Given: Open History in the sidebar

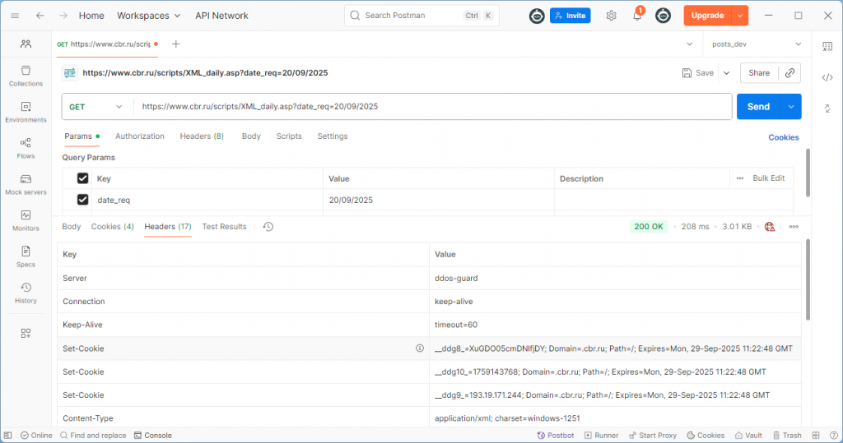Looking at the screenshot, I should [x=26, y=293].
